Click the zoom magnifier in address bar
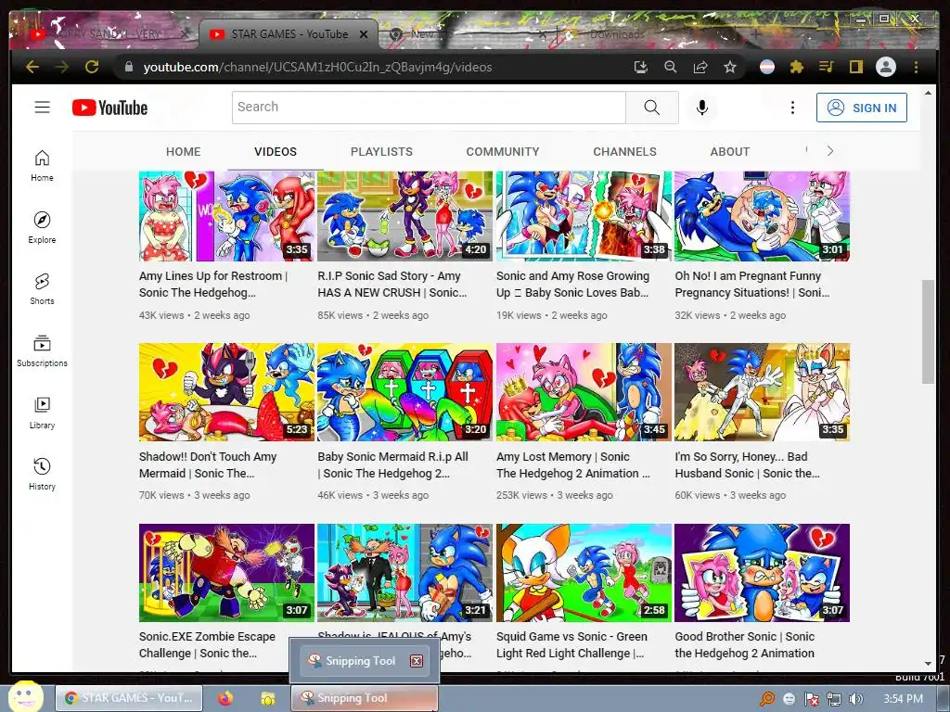Image resolution: width=950 pixels, height=712 pixels. [670, 67]
